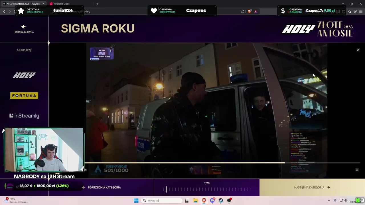Click the Poprzednia Kategoria button
The height and width of the screenshot is (205, 365).
tap(101, 187)
